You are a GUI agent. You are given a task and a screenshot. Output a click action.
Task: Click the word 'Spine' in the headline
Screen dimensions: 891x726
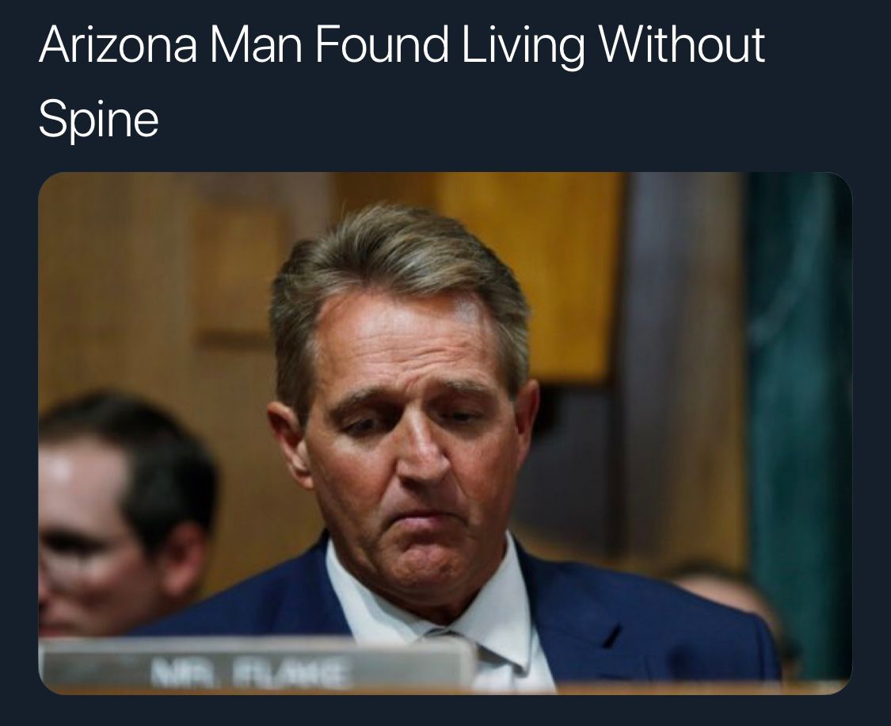99,118
